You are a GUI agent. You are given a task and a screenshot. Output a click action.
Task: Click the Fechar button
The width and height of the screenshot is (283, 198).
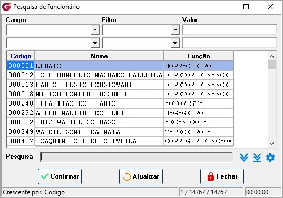222,176
